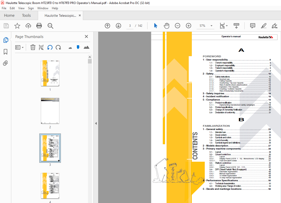This screenshot has height=203, width=281.
Task: Activate the Hand pan tool
Action: [167, 26]
